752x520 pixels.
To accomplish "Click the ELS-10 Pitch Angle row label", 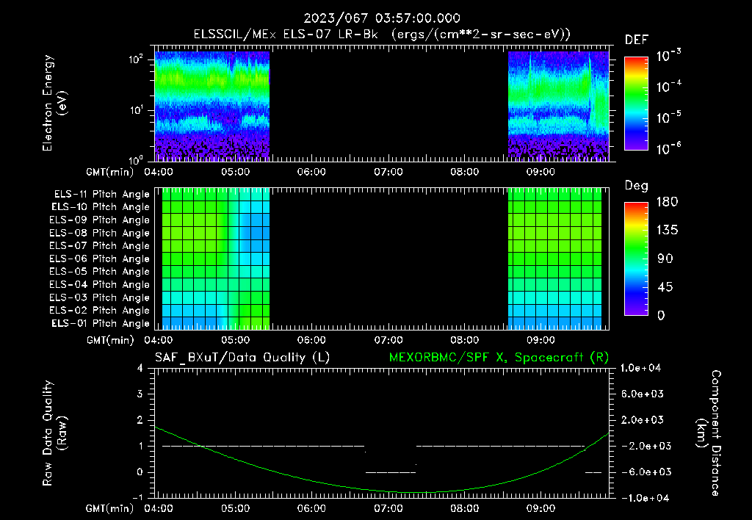I will coord(101,207).
